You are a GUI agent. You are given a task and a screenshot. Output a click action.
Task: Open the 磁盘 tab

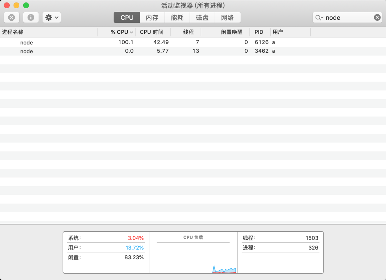click(x=202, y=18)
